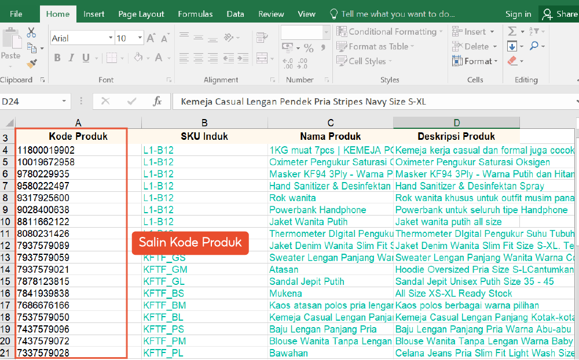
Task: Open the Arial font name dropdown
Action: 111,38
